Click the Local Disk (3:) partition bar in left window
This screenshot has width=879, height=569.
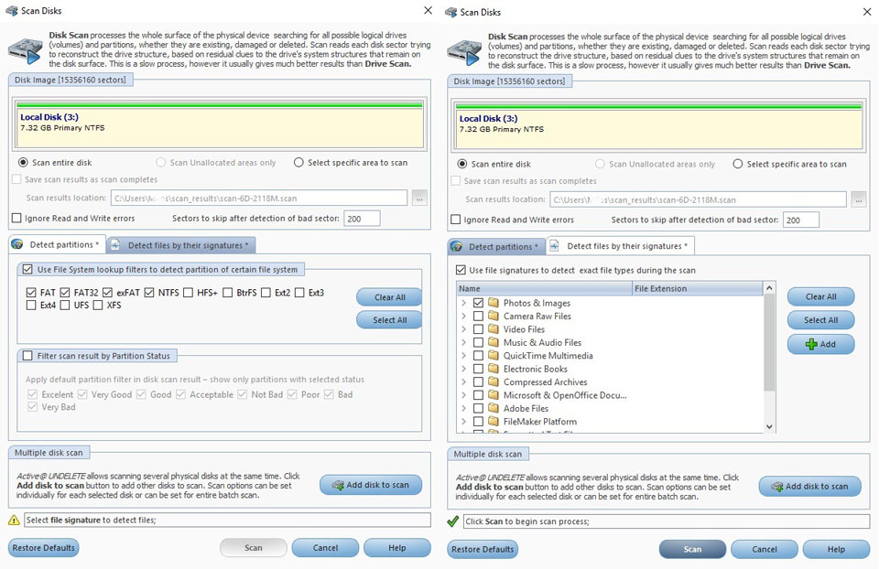pos(220,125)
